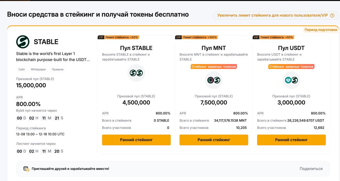Click the double-coin icon in Пул STABLE card
This screenshot has height=181, width=340.
[136, 73]
